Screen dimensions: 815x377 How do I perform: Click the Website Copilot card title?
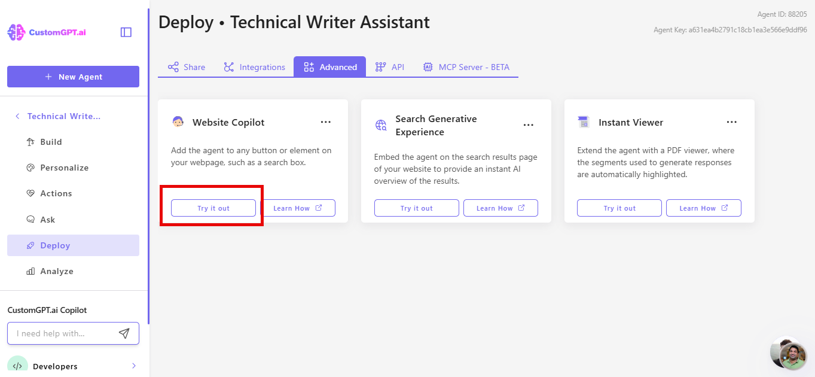tap(228, 122)
